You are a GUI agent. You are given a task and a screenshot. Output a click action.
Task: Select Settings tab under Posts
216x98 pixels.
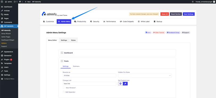65,66
